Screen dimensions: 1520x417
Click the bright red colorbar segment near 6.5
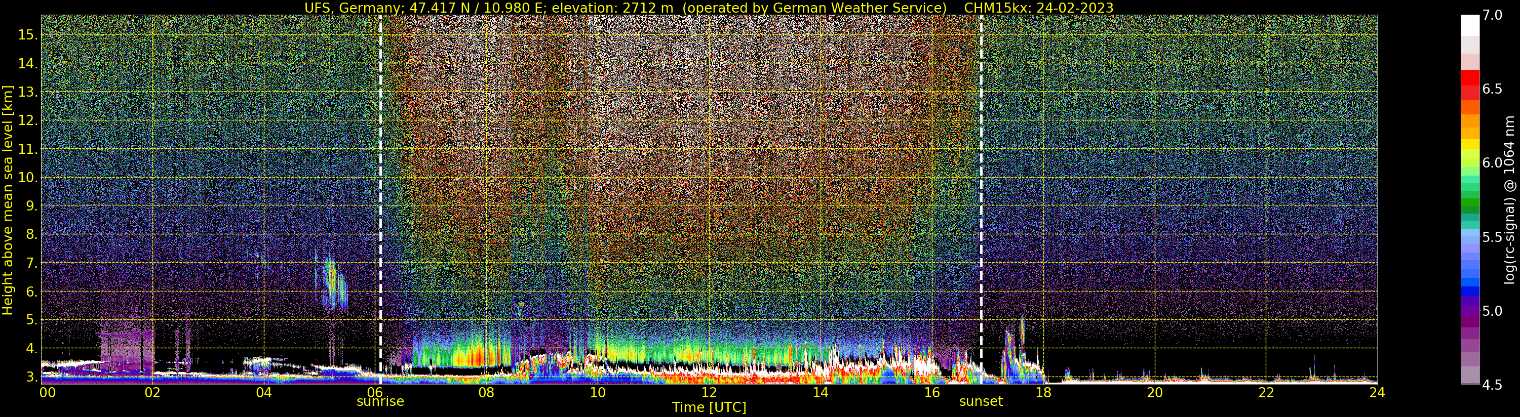(1470, 78)
